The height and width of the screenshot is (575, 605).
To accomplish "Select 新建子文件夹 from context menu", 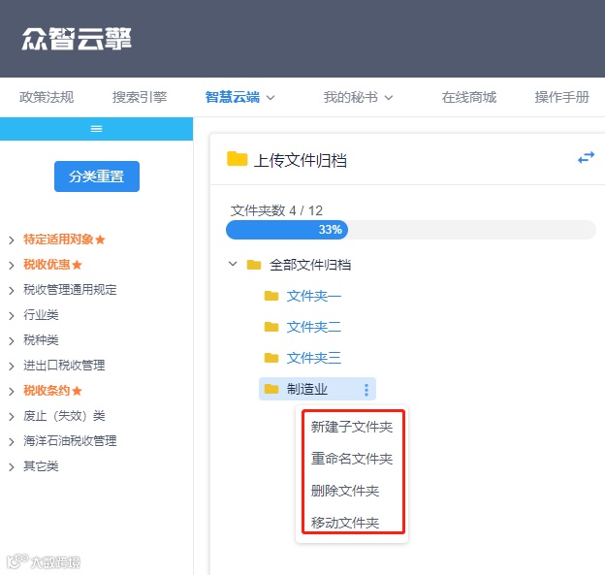I will coord(352,427).
